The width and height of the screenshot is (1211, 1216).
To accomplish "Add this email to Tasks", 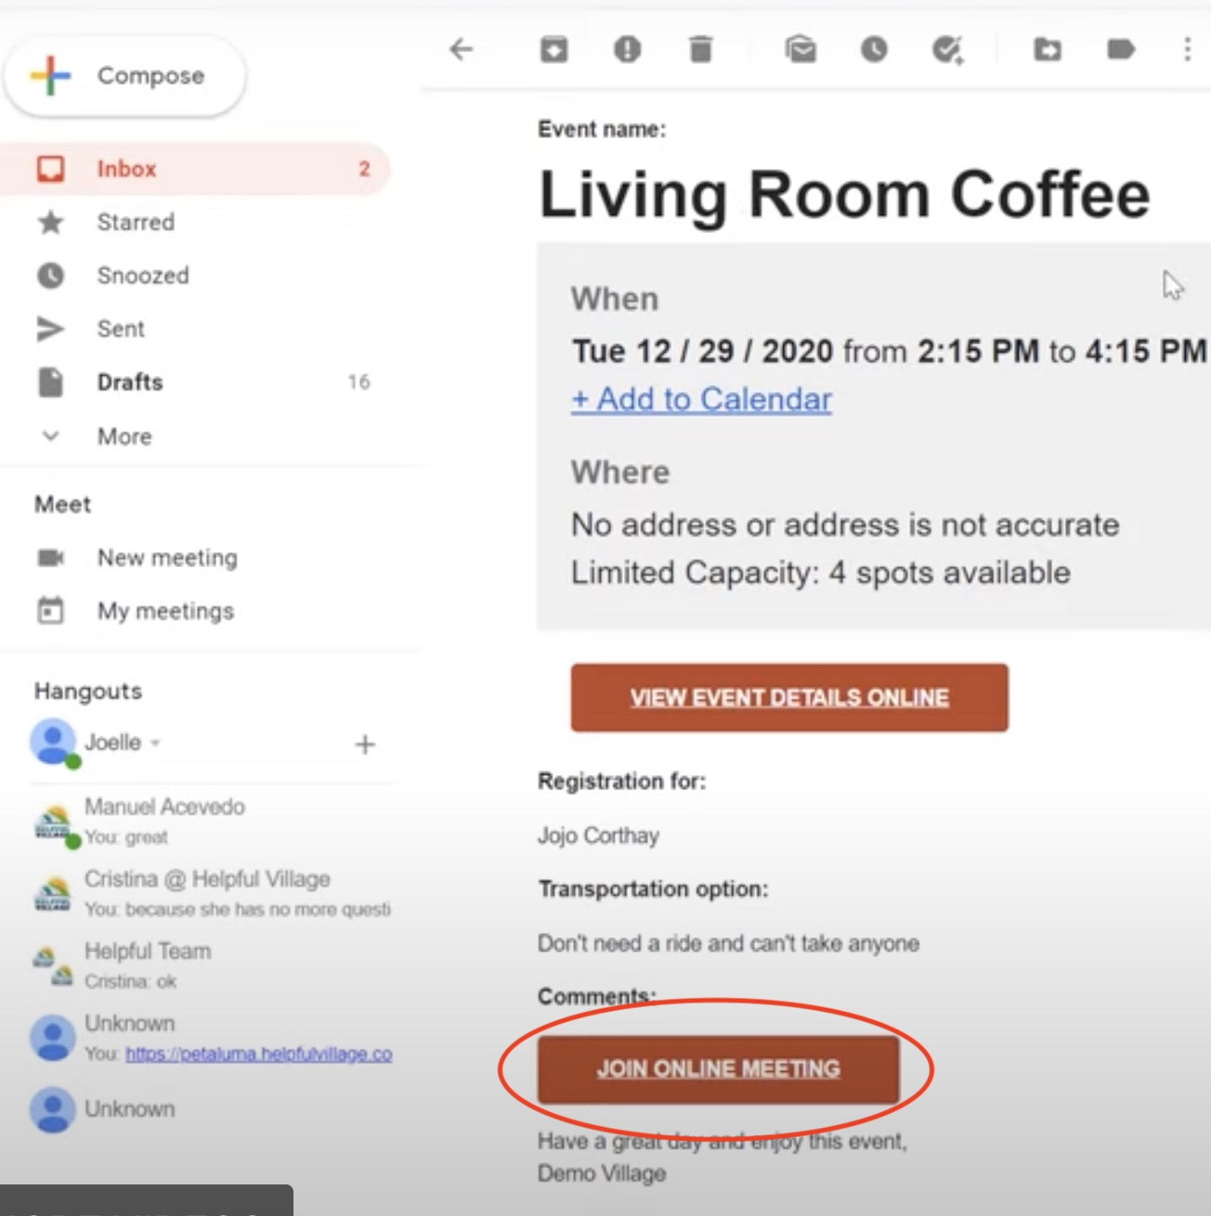I will click(947, 50).
